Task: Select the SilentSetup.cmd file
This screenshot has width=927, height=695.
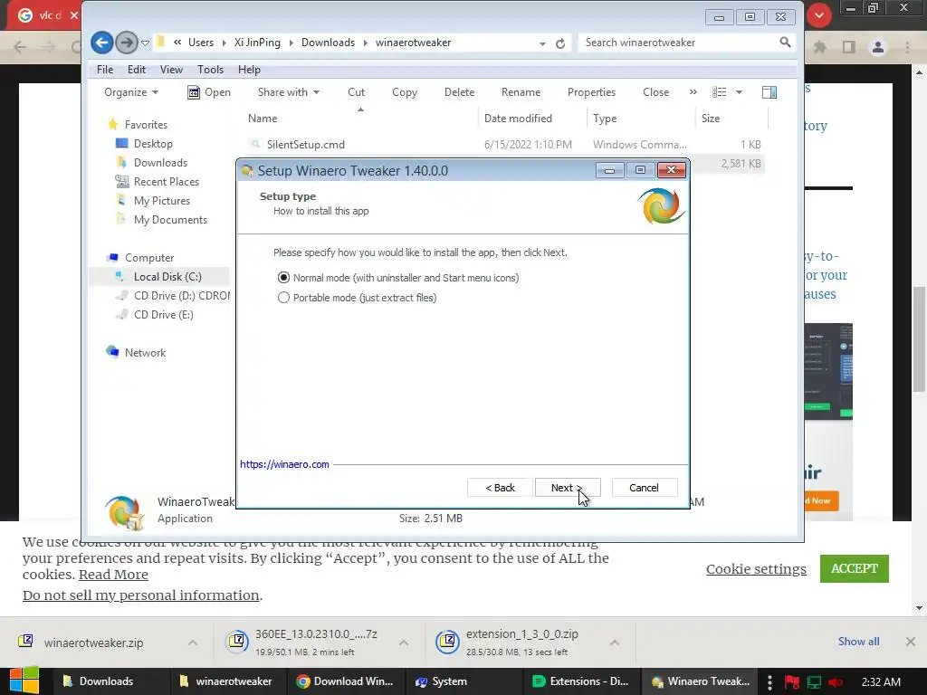Action: [305, 145]
